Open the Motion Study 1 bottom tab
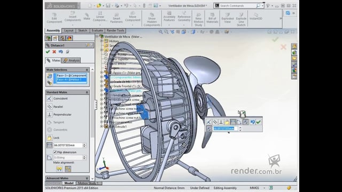The image size is (342, 192). coord(88,183)
